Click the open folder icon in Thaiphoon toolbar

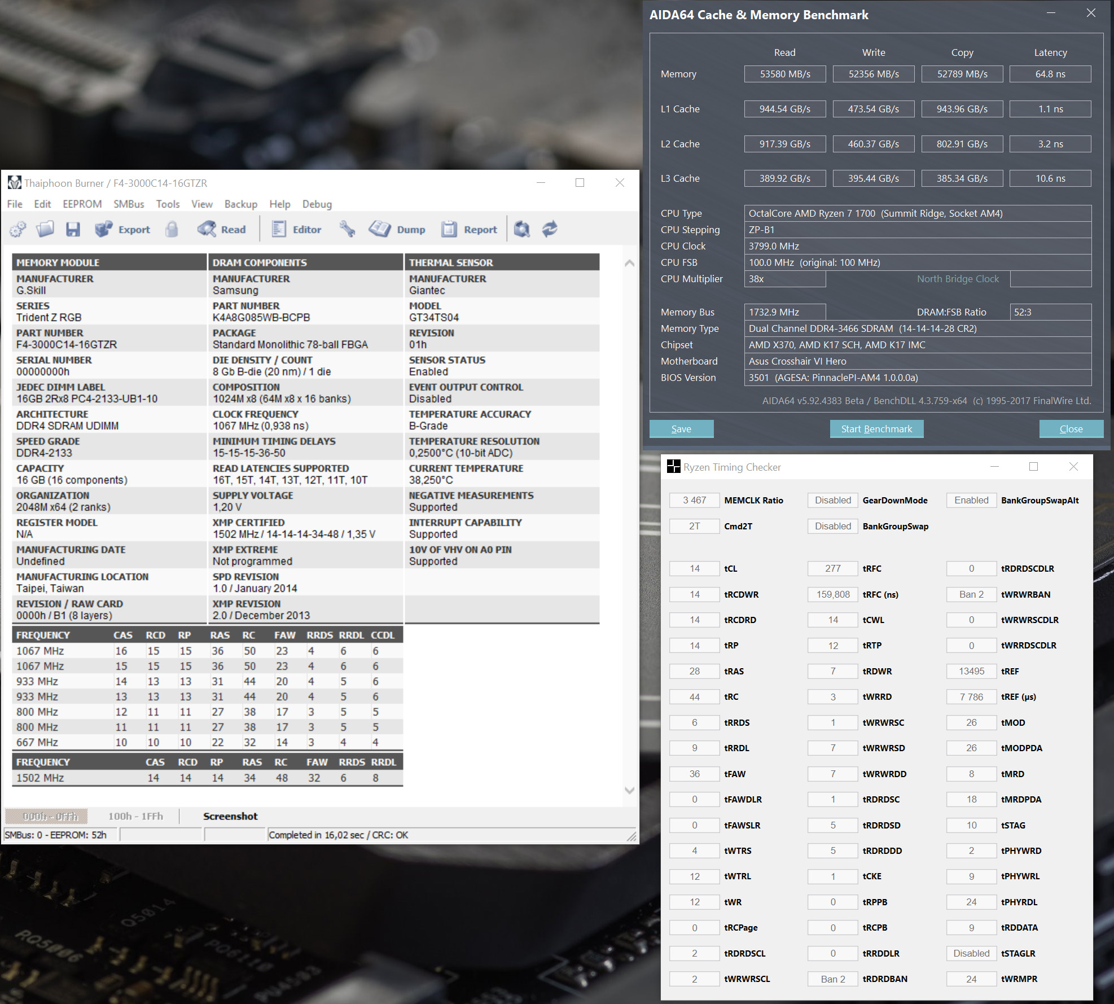pyautogui.click(x=45, y=229)
